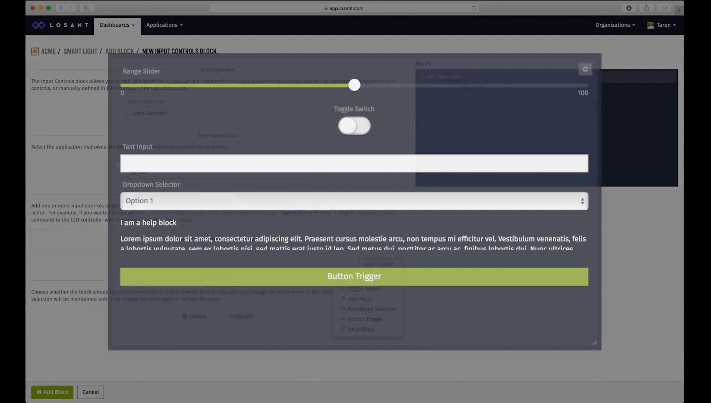
Task: Click the Range Slider handle
Action: (354, 85)
